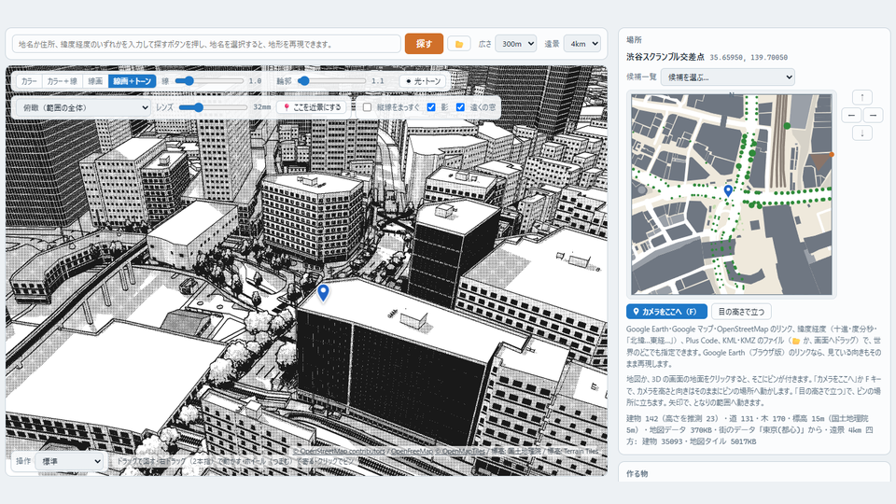This screenshot has width=896, height=504.
Task: Open the OpenMapTiles attribution link
Action: coord(459,452)
